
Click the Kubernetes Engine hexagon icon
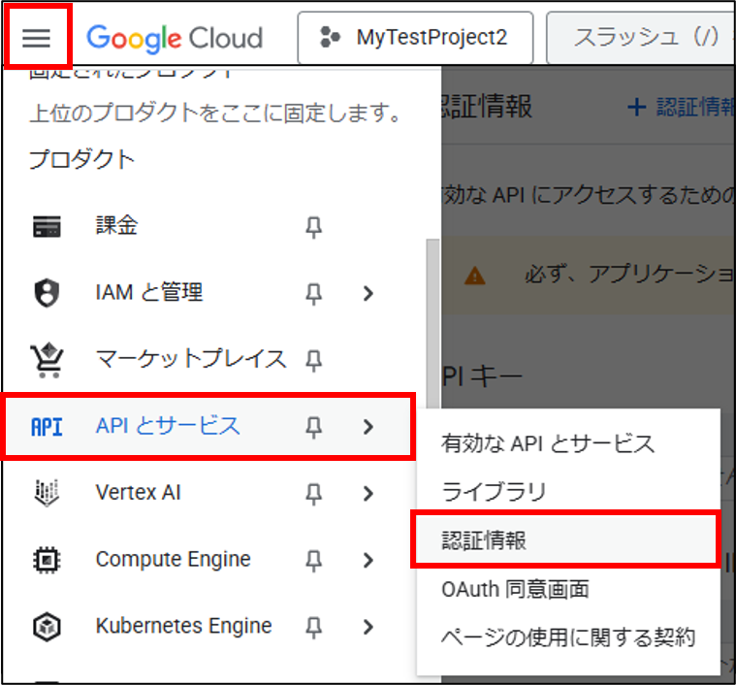pos(47,627)
